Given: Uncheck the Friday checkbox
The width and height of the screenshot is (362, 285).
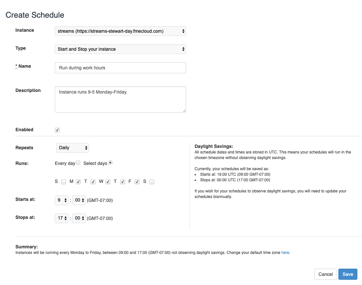Looking at the screenshot, I should point(137,182).
